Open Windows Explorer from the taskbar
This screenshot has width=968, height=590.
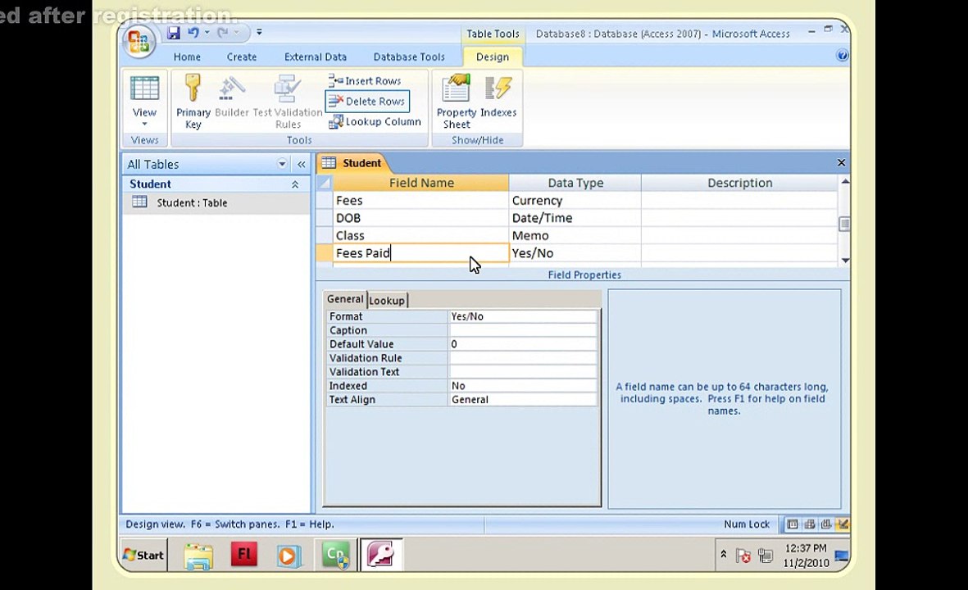198,556
